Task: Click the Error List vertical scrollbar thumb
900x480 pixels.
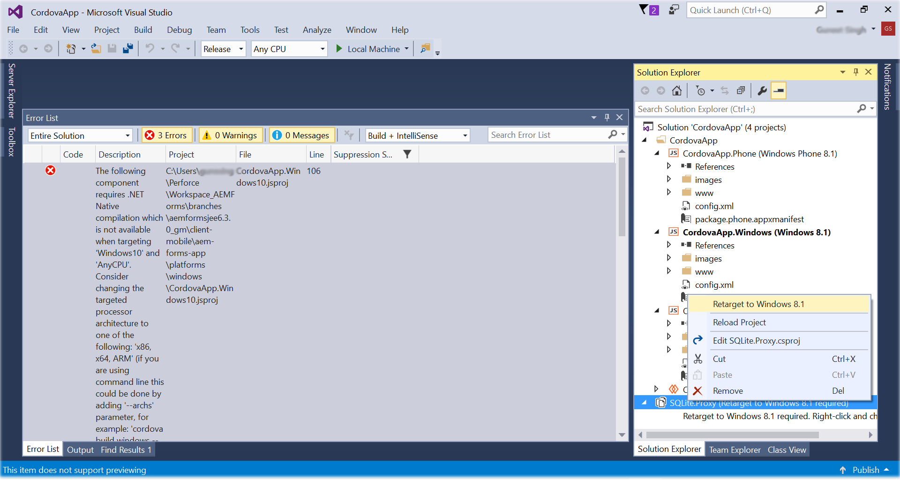Action: 622,197
